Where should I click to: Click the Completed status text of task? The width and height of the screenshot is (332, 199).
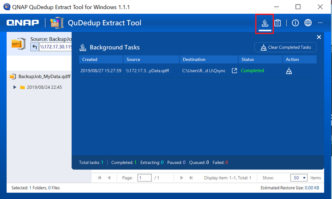252,70
